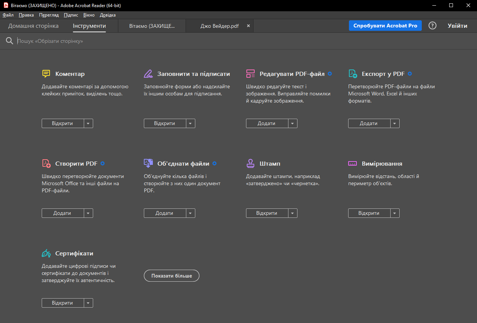Click the Редагувати PDF-файл tool icon

pos(250,74)
